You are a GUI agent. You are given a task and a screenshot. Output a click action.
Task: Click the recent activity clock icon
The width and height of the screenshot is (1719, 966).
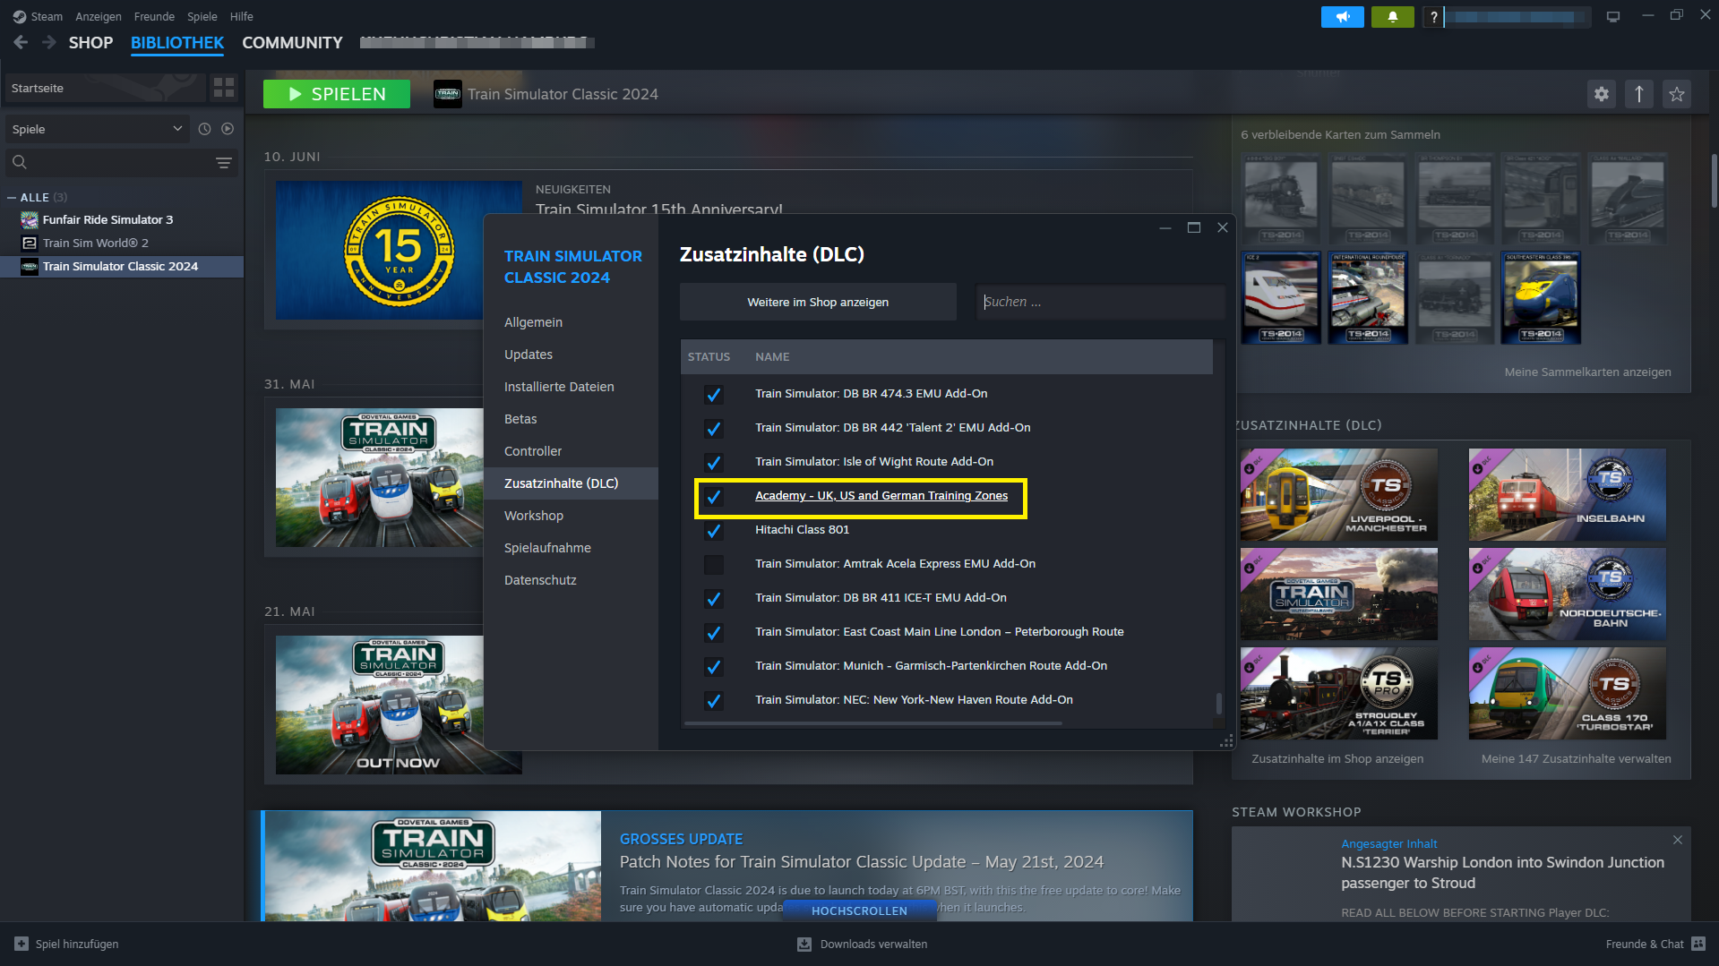pos(204,129)
